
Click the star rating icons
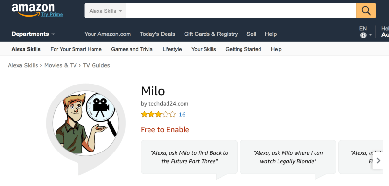(158, 114)
